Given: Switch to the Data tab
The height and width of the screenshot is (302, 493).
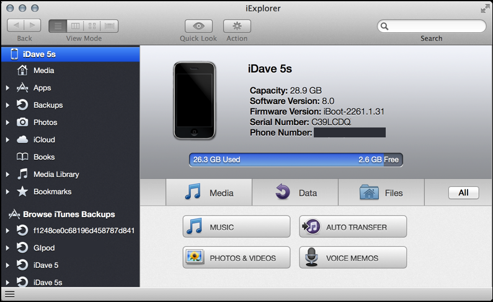Looking at the screenshot, I should (295, 192).
